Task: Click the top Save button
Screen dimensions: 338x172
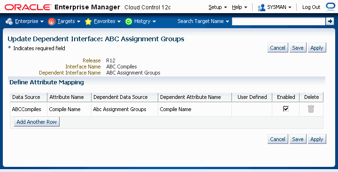Action: point(298,48)
